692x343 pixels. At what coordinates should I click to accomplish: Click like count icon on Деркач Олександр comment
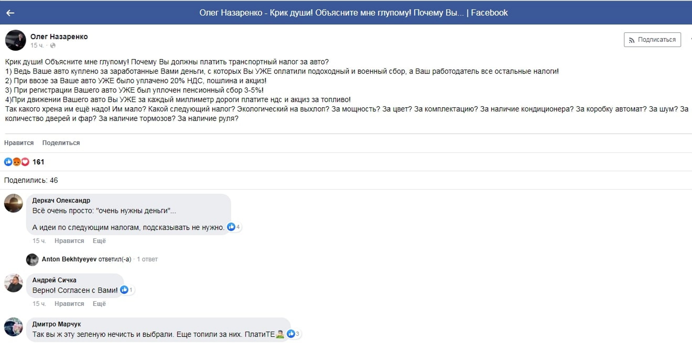(x=231, y=227)
